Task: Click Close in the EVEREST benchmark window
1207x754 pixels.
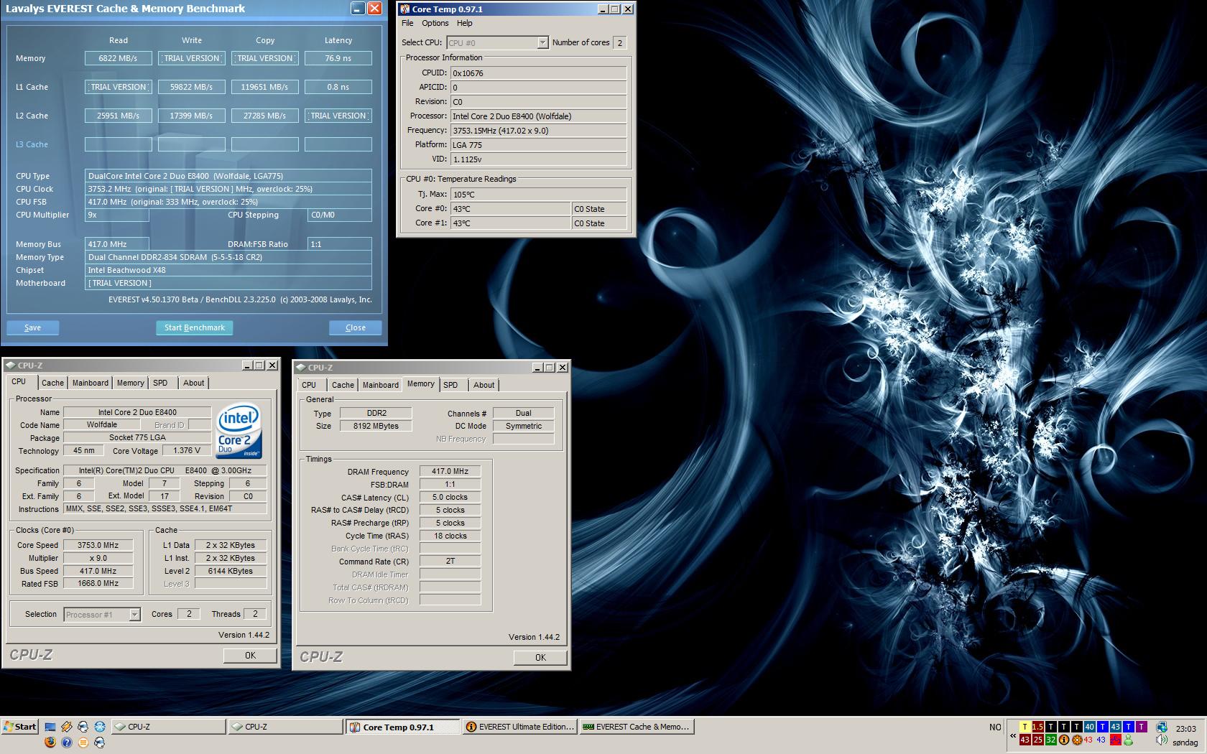Action: 355,327
